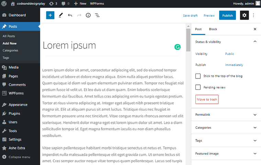Image resolution: width=261 pixels, height=165 pixels.
Task: Check the Pending review box
Action: [x=198, y=87]
